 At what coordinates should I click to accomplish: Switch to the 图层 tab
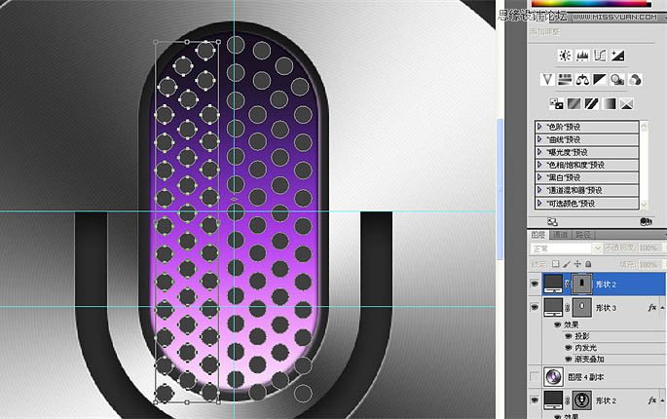pos(538,235)
